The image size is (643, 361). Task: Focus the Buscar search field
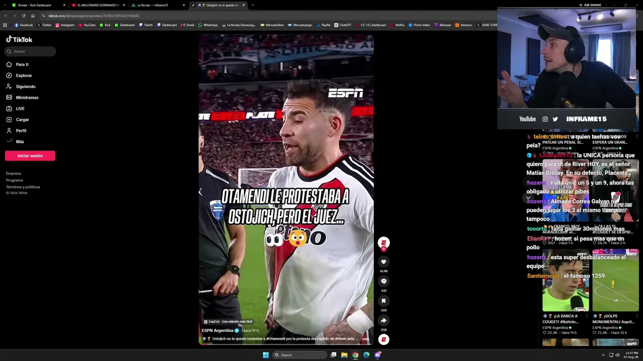coord(31,51)
